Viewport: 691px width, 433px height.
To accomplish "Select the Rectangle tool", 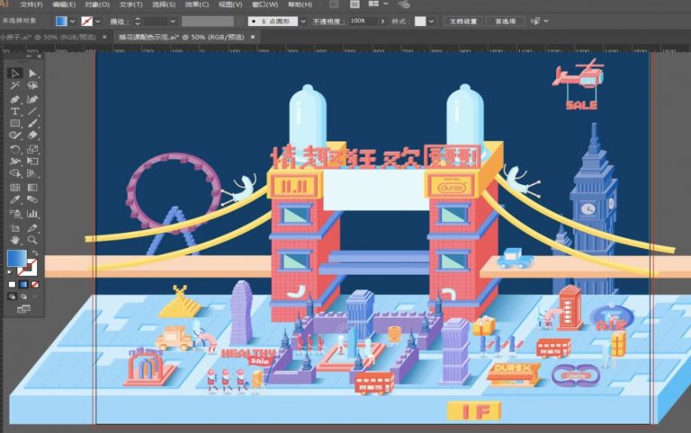I will click(15, 123).
